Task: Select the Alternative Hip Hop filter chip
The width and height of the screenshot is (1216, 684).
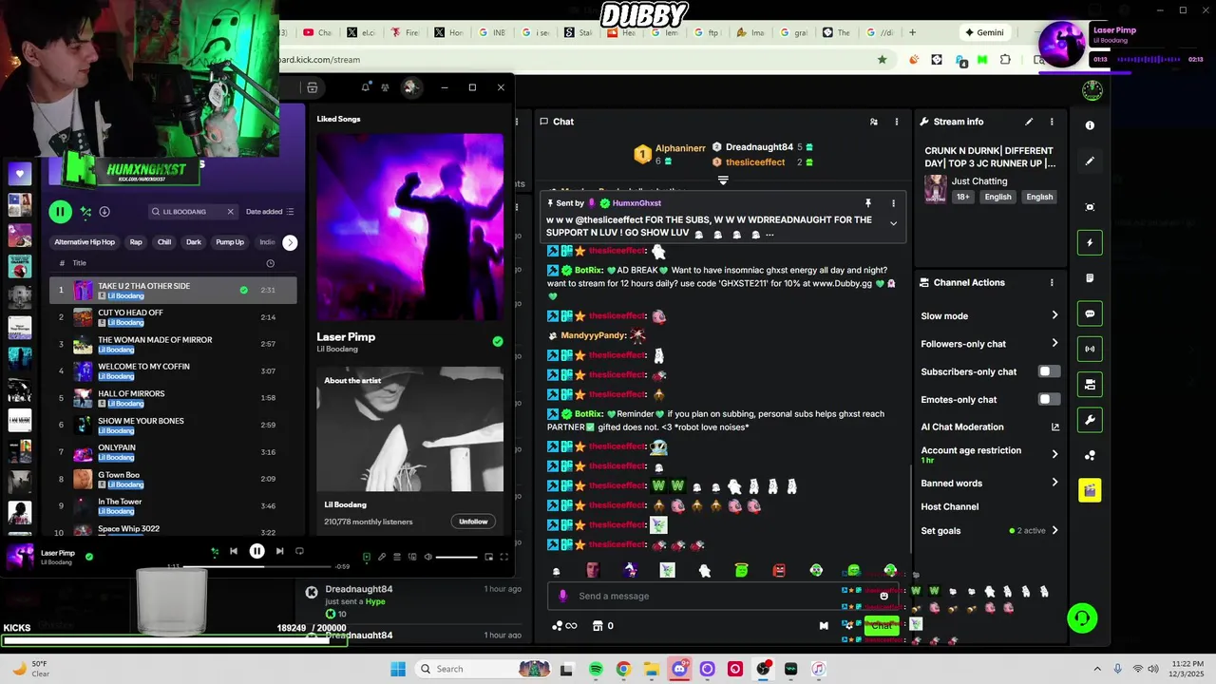Action: click(85, 242)
